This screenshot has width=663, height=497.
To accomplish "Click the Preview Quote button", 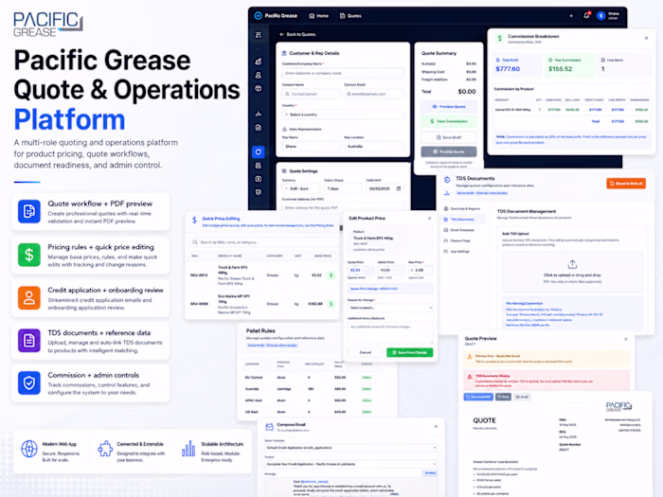I will click(449, 106).
